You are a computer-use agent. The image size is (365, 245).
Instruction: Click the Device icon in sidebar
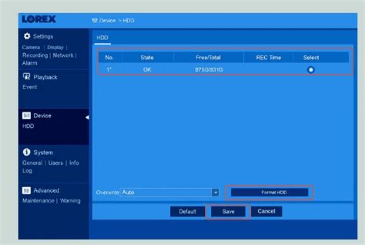[27, 116]
